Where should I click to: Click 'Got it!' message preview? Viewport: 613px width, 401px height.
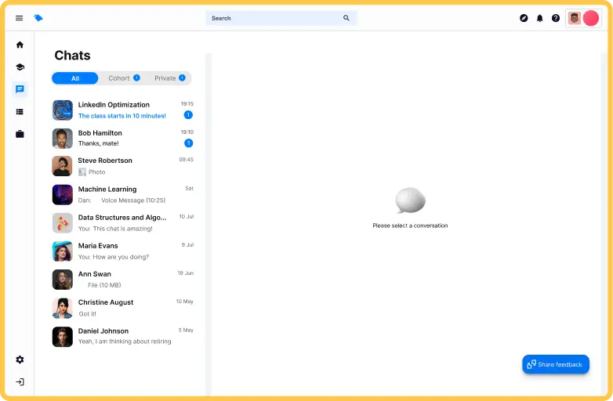tap(87, 313)
